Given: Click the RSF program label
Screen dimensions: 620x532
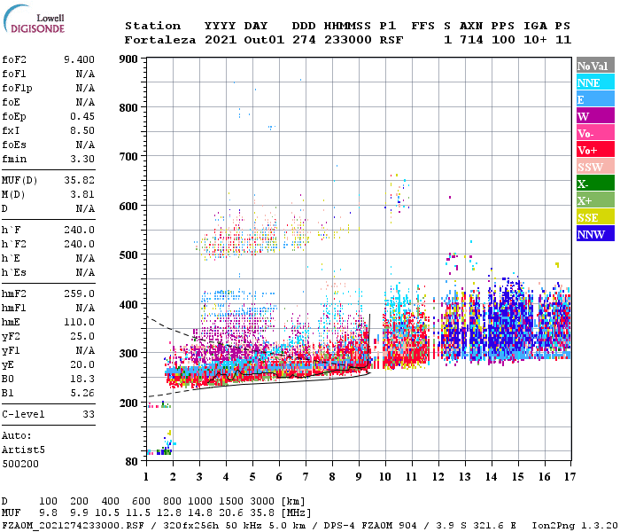Looking at the screenshot, I should (x=391, y=40).
